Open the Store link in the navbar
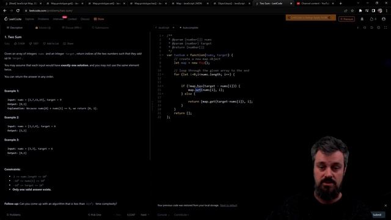The image size is (391, 220). [x=99, y=19]
